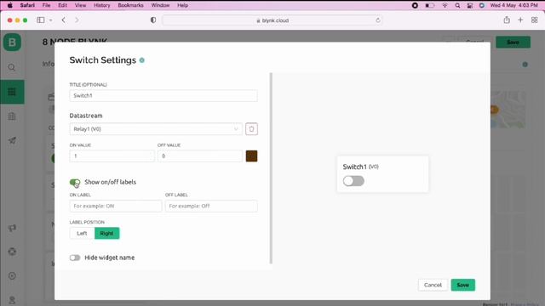
Task: Click the ON VALUE input field
Action: click(112, 156)
